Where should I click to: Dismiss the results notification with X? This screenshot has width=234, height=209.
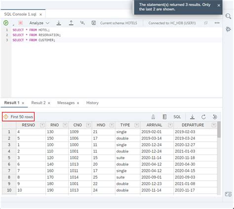(219, 5)
